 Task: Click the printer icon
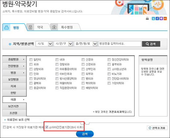tap(147, 18)
